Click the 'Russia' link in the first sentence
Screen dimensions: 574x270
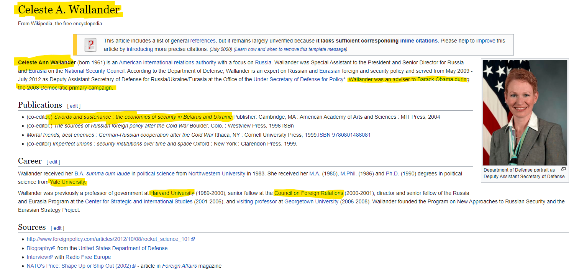coord(263,62)
